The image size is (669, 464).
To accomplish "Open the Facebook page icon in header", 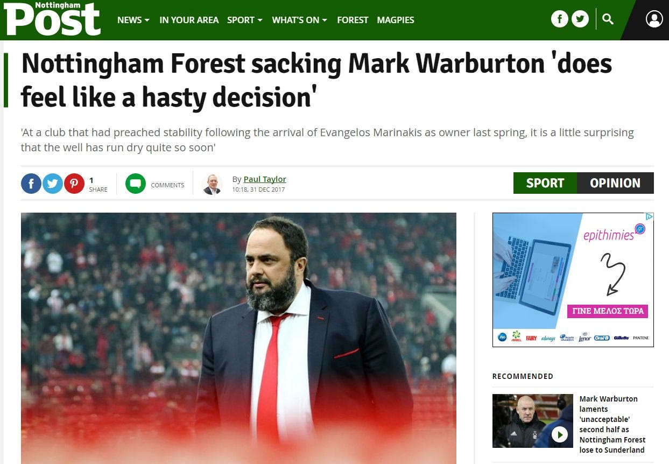I will point(560,19).
